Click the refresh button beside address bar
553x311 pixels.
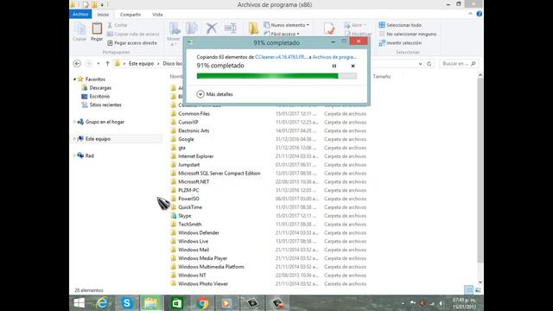429,64
